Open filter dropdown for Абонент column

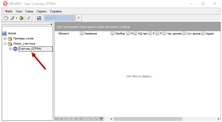pos(82,34)
